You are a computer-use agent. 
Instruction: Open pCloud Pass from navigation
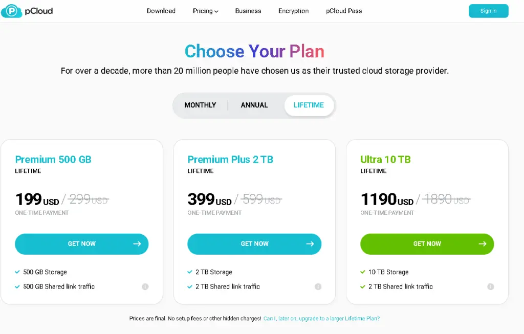pos(344,11)
